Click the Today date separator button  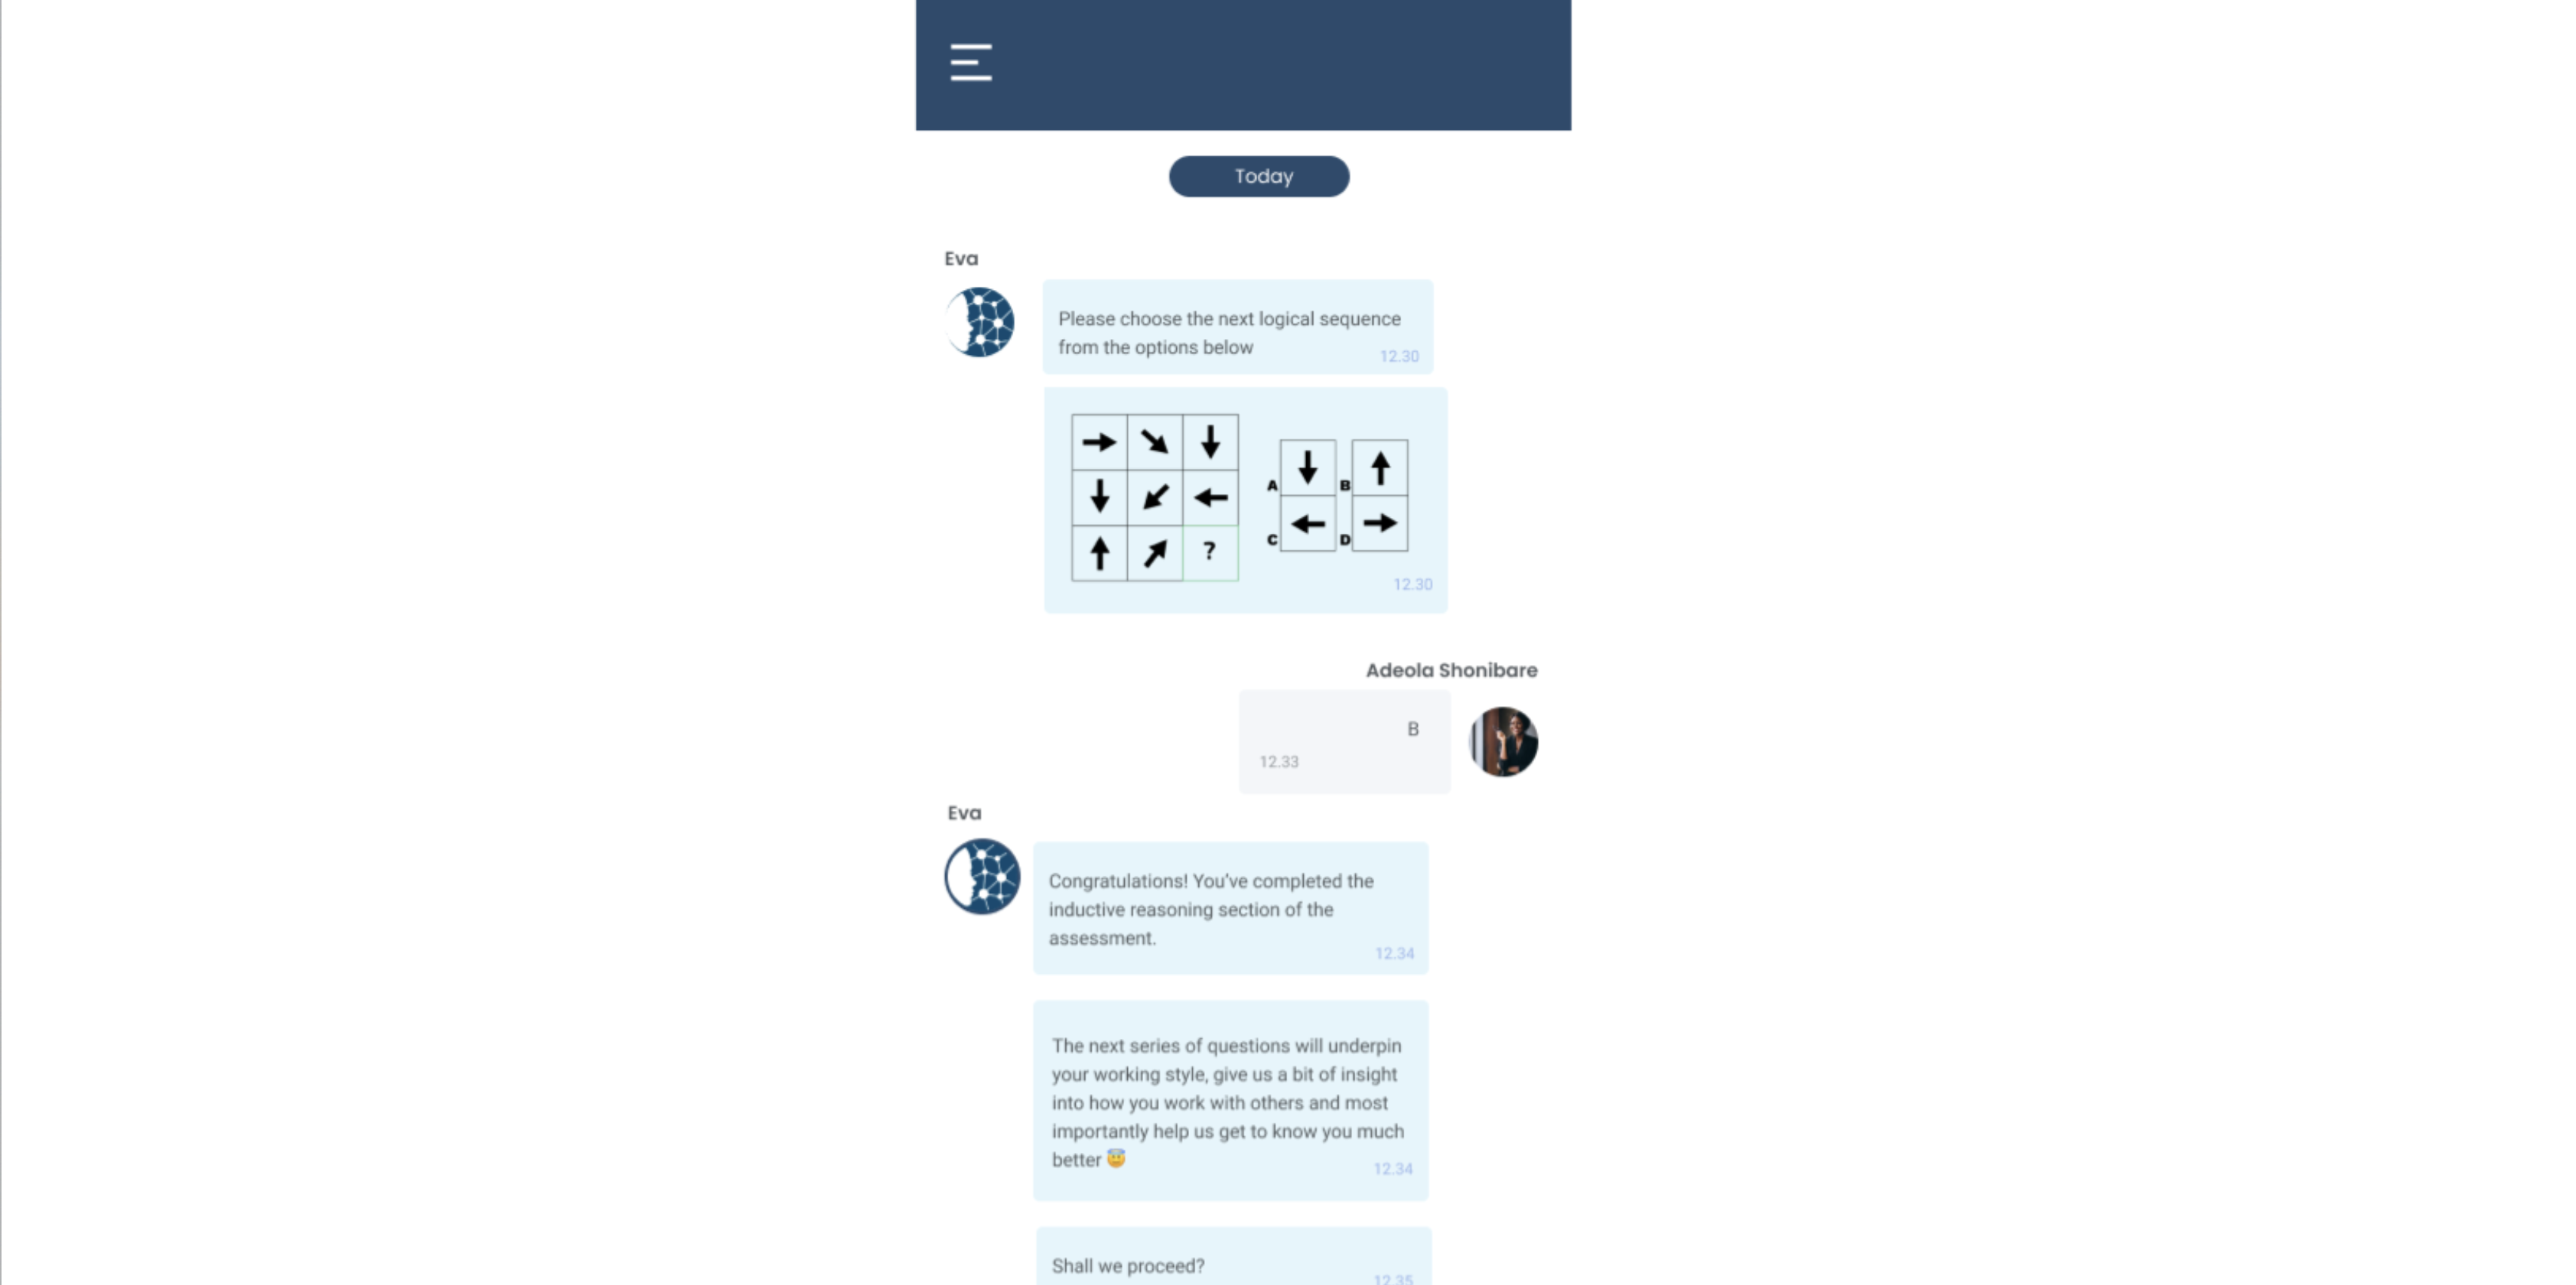click(x=1262, y=176)
